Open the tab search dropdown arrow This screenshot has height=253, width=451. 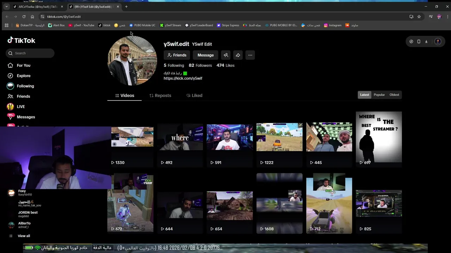coord(6,7)
